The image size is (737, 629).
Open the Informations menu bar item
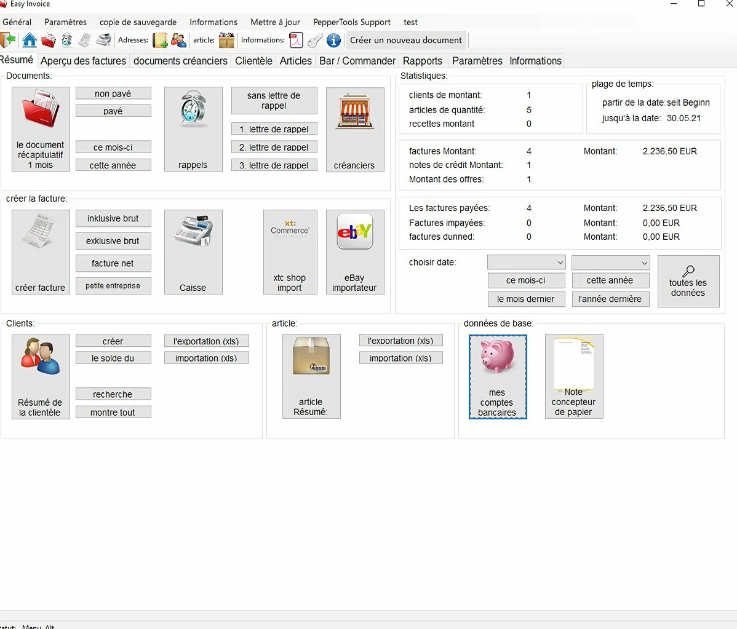(213, 22)
